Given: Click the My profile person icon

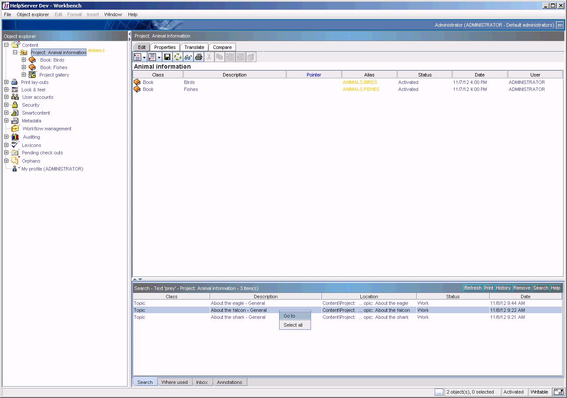Looking at the screenshot, I should (15, 168).
